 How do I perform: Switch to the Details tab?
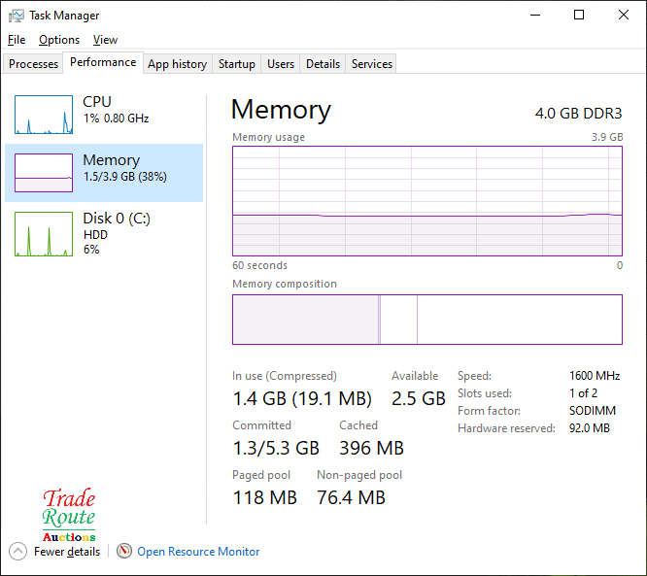pos(323,64)
